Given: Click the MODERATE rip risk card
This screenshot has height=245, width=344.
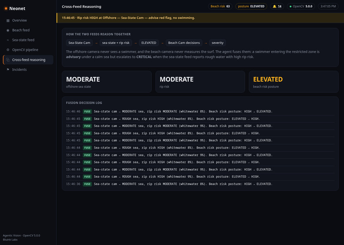Looking at the screenshot, I should (x=200, y=82).
